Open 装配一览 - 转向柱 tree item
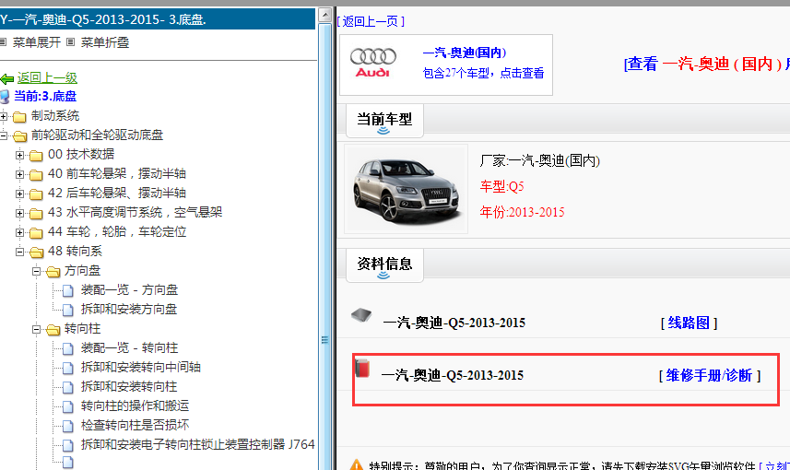 [129, 348]
